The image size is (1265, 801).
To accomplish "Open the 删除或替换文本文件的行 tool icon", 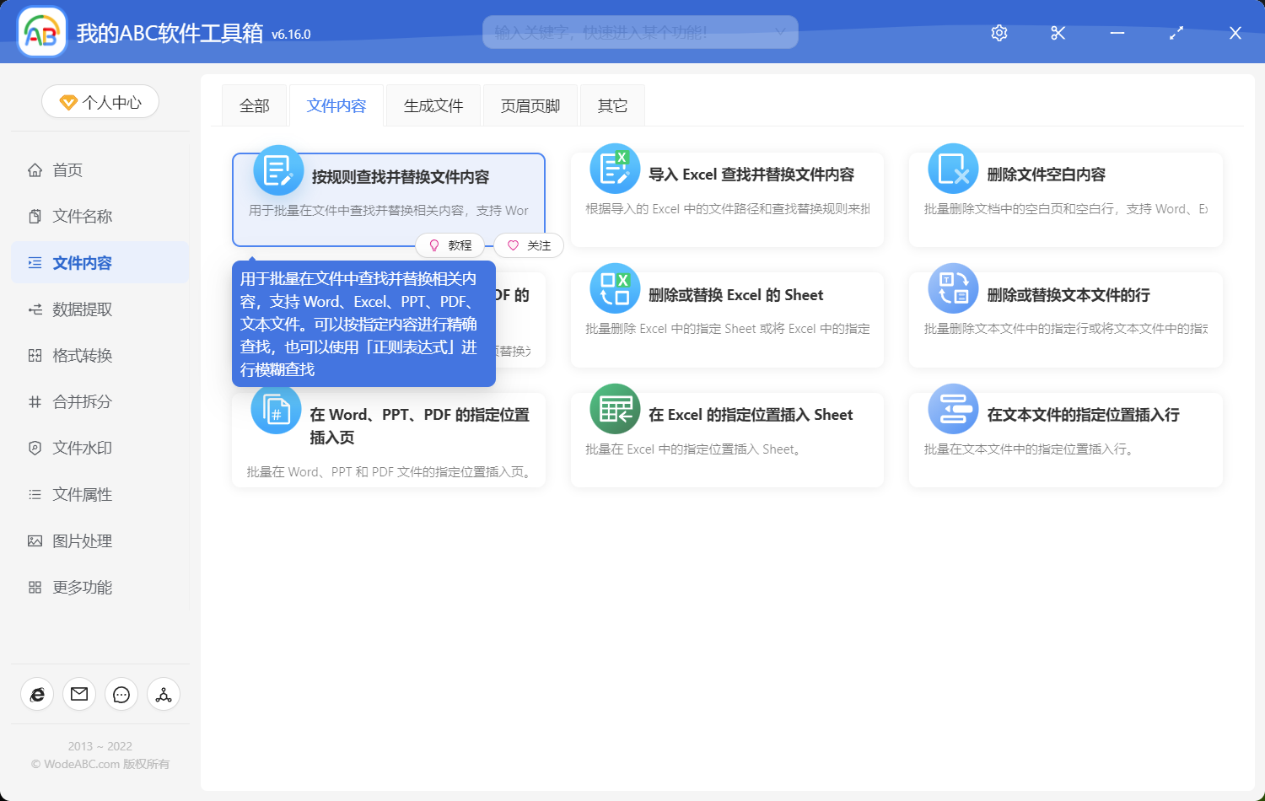I will (953, 288).
